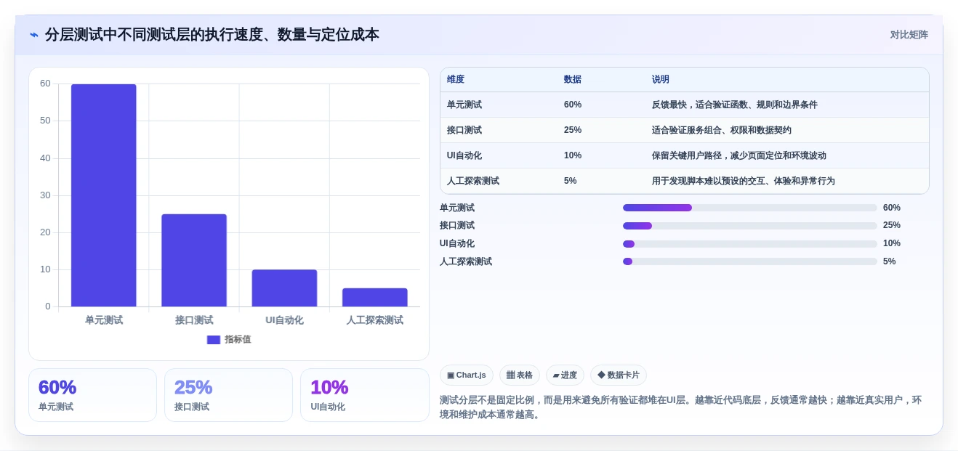Click the 接口测试 bar in the chart
Viewport: 958px width, 451px height.
[194, 260]
